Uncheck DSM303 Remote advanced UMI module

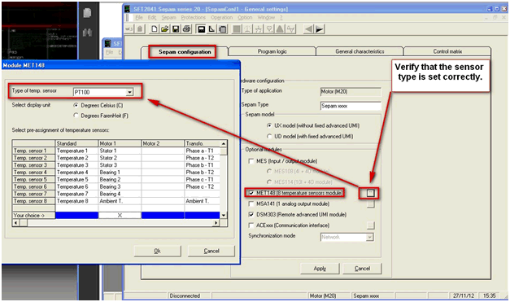251,214
